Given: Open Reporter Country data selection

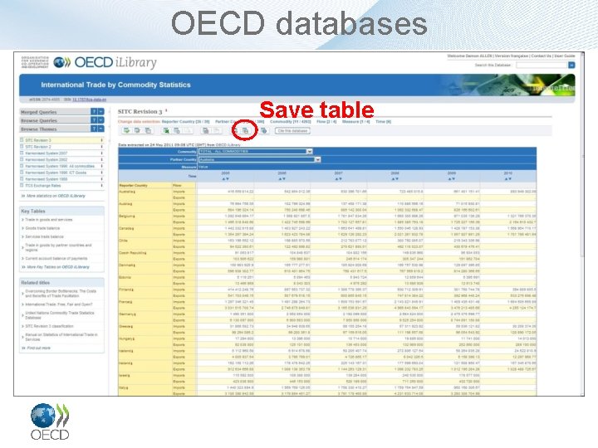Looking at the screenshot, I should 186,121.
